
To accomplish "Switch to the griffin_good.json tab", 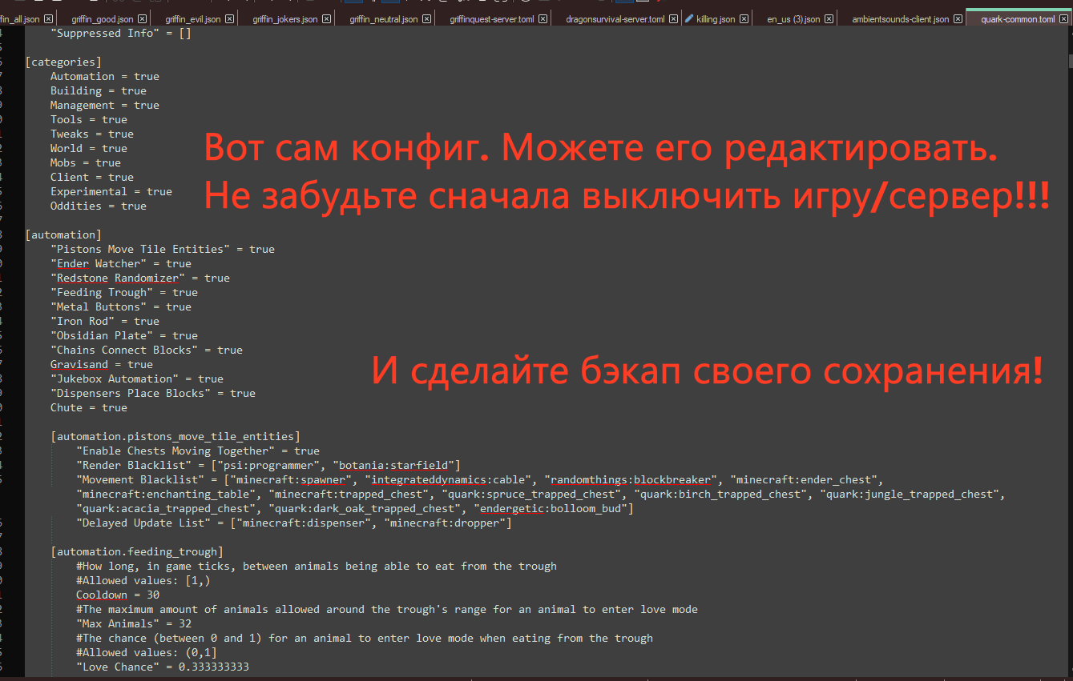I will coord(102,18).
